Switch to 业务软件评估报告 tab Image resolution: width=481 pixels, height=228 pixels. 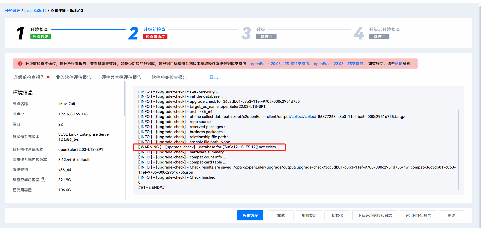tap(74, 77)
